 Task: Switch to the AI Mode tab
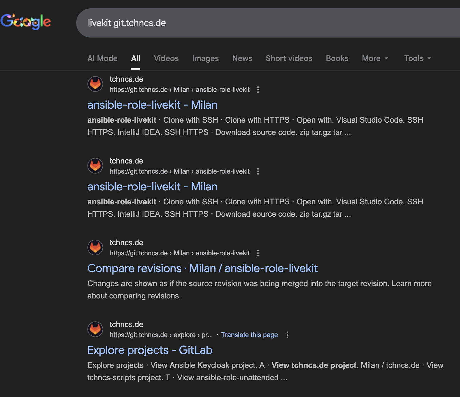click(103, 58)
